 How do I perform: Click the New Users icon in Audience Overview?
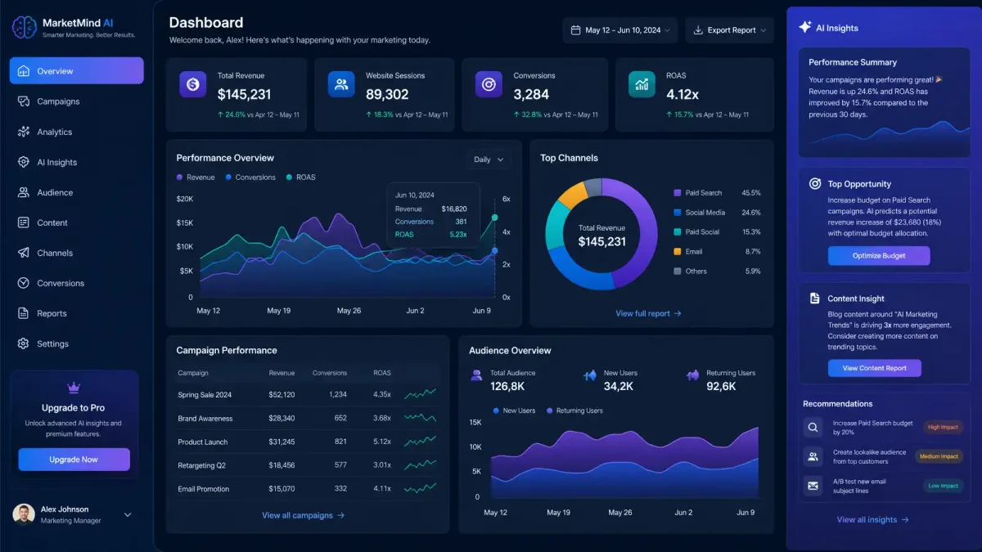590,375
